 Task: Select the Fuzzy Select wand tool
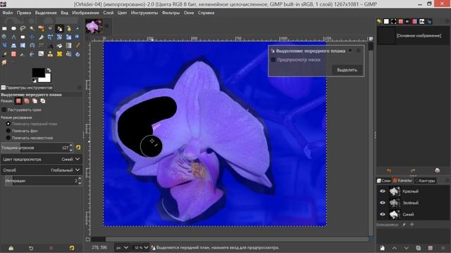click(x=32, y=28)
